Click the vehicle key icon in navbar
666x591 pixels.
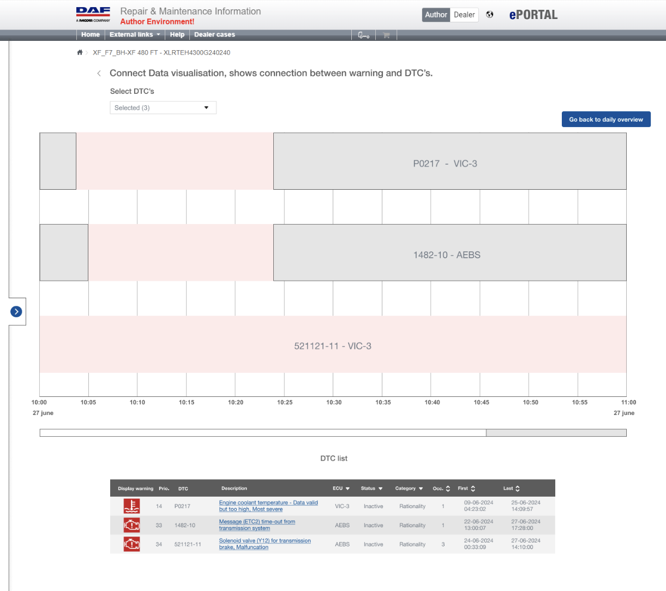point(363,35)
